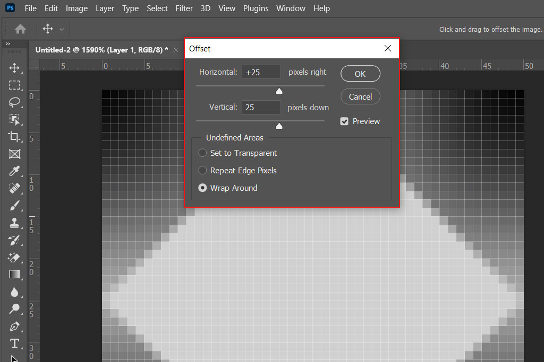Click the Horizontal offset slider handle
Viewport: 544px width, 362px height.
click(x=279, y=91)
